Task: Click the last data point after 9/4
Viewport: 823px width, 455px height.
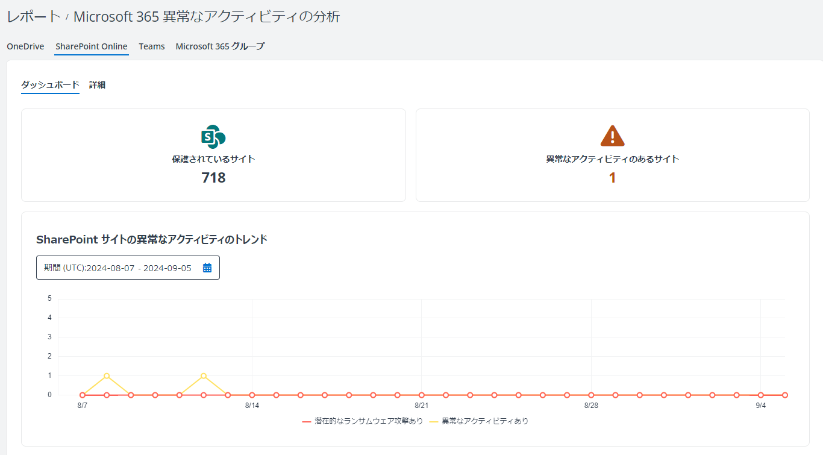Action: pyautogui.click(x=785, y=395)
